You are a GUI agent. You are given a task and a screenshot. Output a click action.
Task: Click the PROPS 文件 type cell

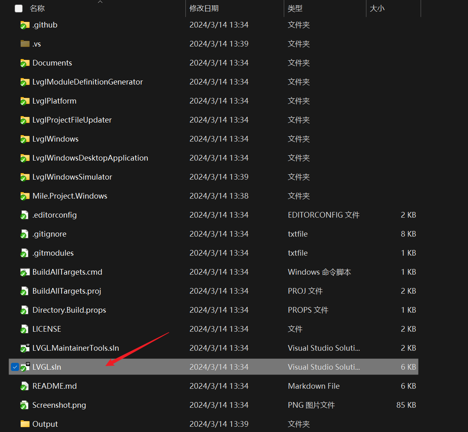308,310
